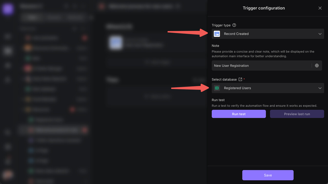Open the user avatar at sidebar bottom

8,175
